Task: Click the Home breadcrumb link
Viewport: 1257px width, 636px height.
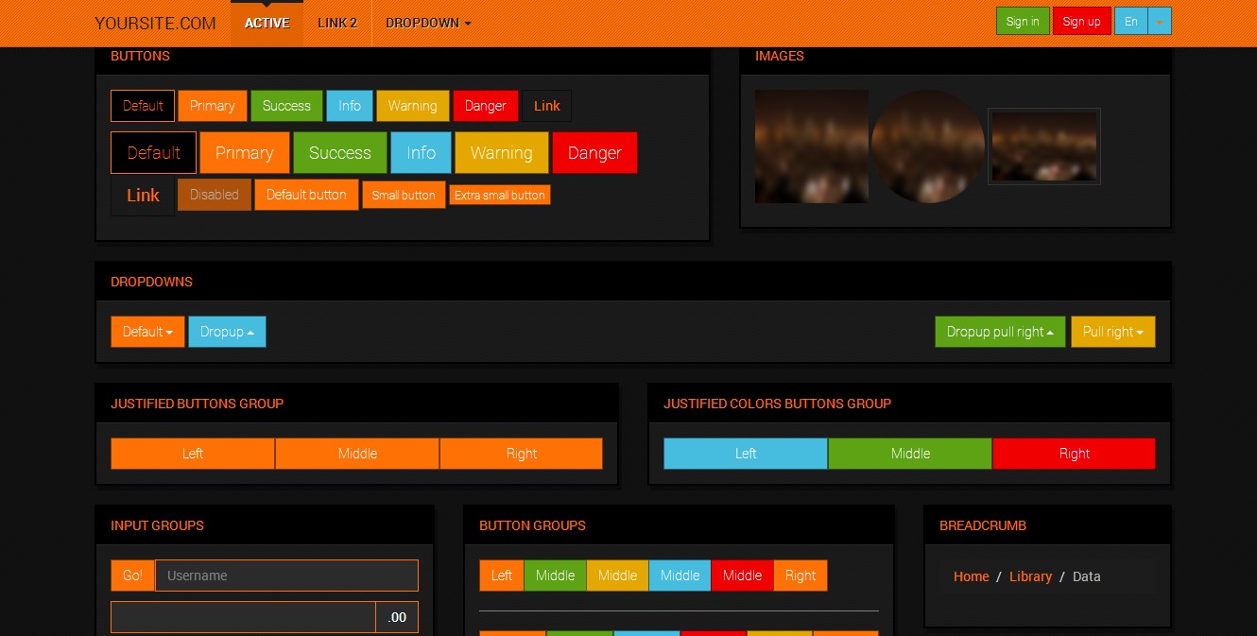Action: [971, 576]
